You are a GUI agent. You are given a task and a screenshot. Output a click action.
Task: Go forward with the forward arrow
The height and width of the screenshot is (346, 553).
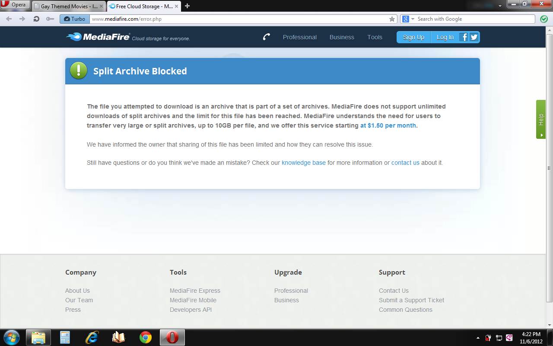click(x=22, y=19)
